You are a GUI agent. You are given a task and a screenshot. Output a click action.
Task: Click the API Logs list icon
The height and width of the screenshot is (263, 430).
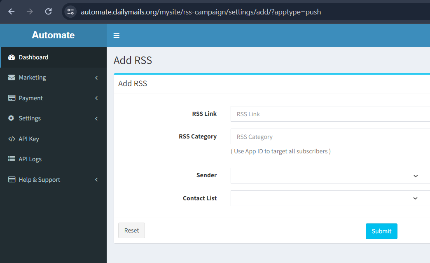click(x=12, y=159)
